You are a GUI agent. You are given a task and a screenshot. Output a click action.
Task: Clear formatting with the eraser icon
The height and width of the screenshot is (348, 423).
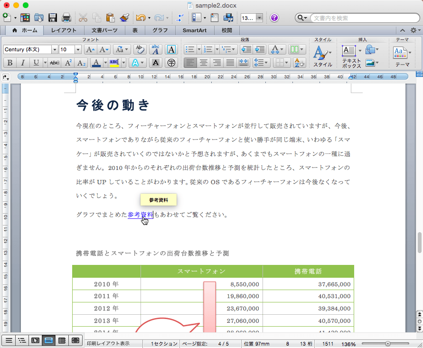tap(140, 49)
